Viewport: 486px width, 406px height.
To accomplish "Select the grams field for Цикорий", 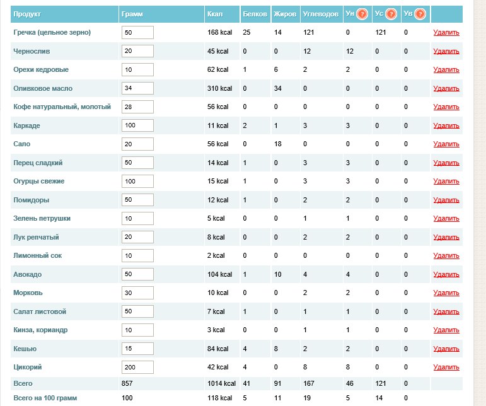I will (137, 368).
